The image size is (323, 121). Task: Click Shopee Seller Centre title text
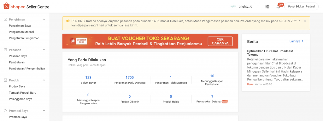(30, 7)
